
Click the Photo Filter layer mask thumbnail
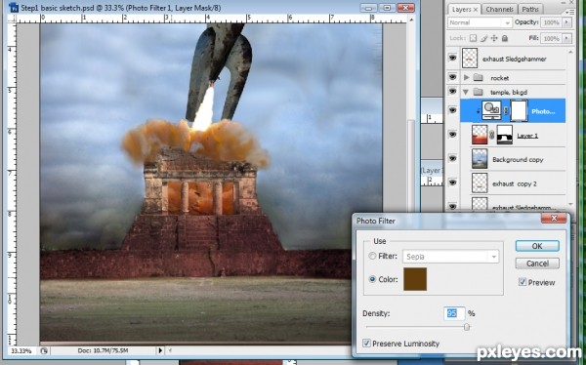coord(520,110)
